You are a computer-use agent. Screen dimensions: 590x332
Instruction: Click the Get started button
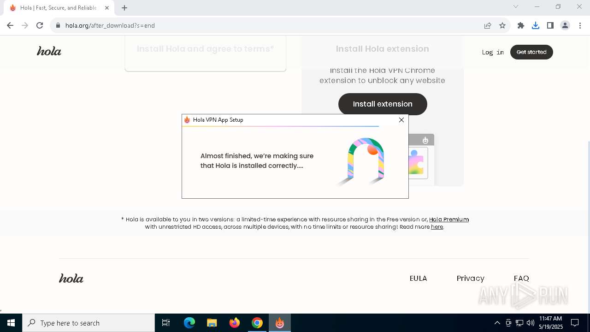531,52
